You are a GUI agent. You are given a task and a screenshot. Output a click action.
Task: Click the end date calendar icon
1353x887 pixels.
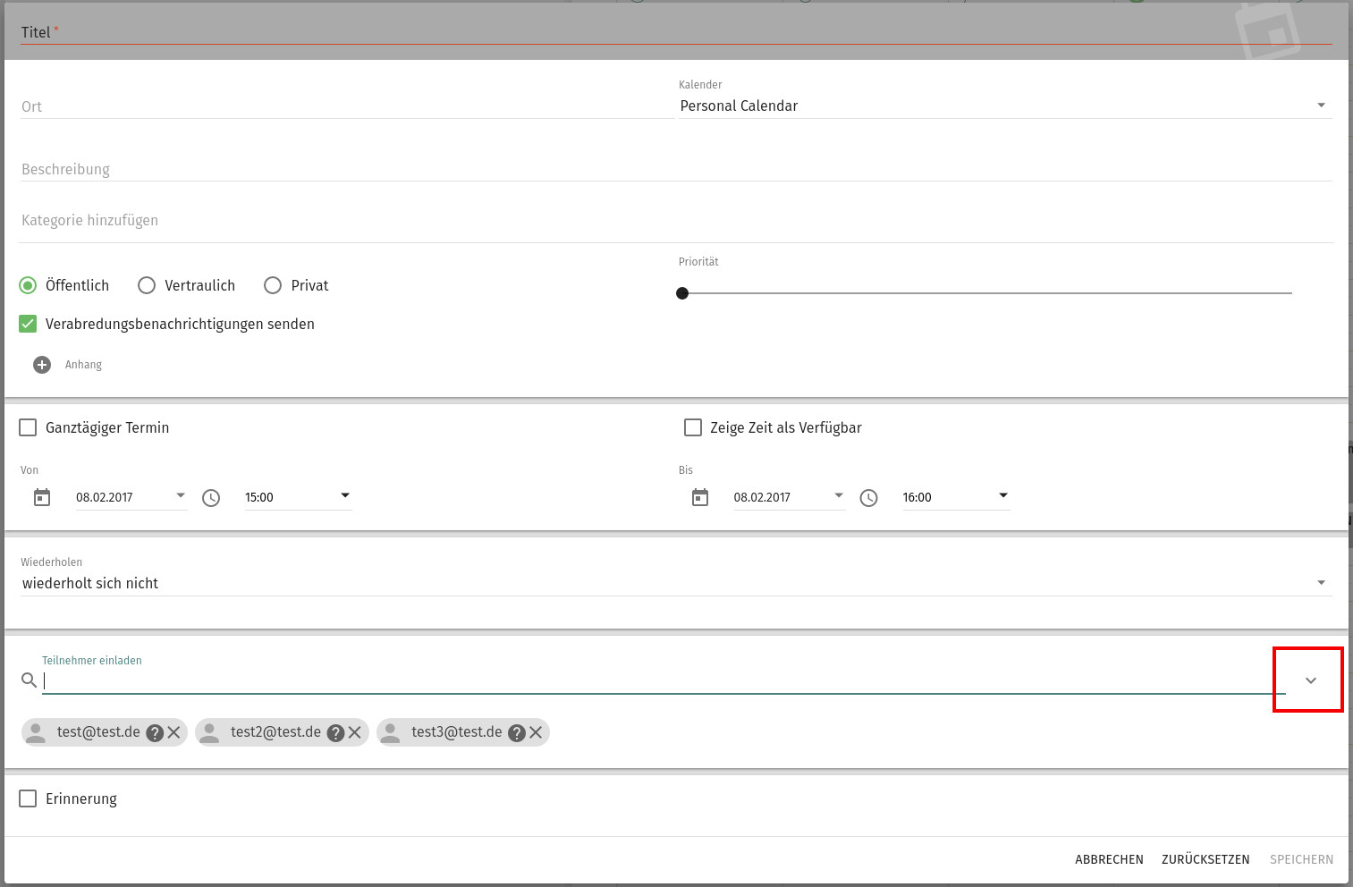click(700, 497)
